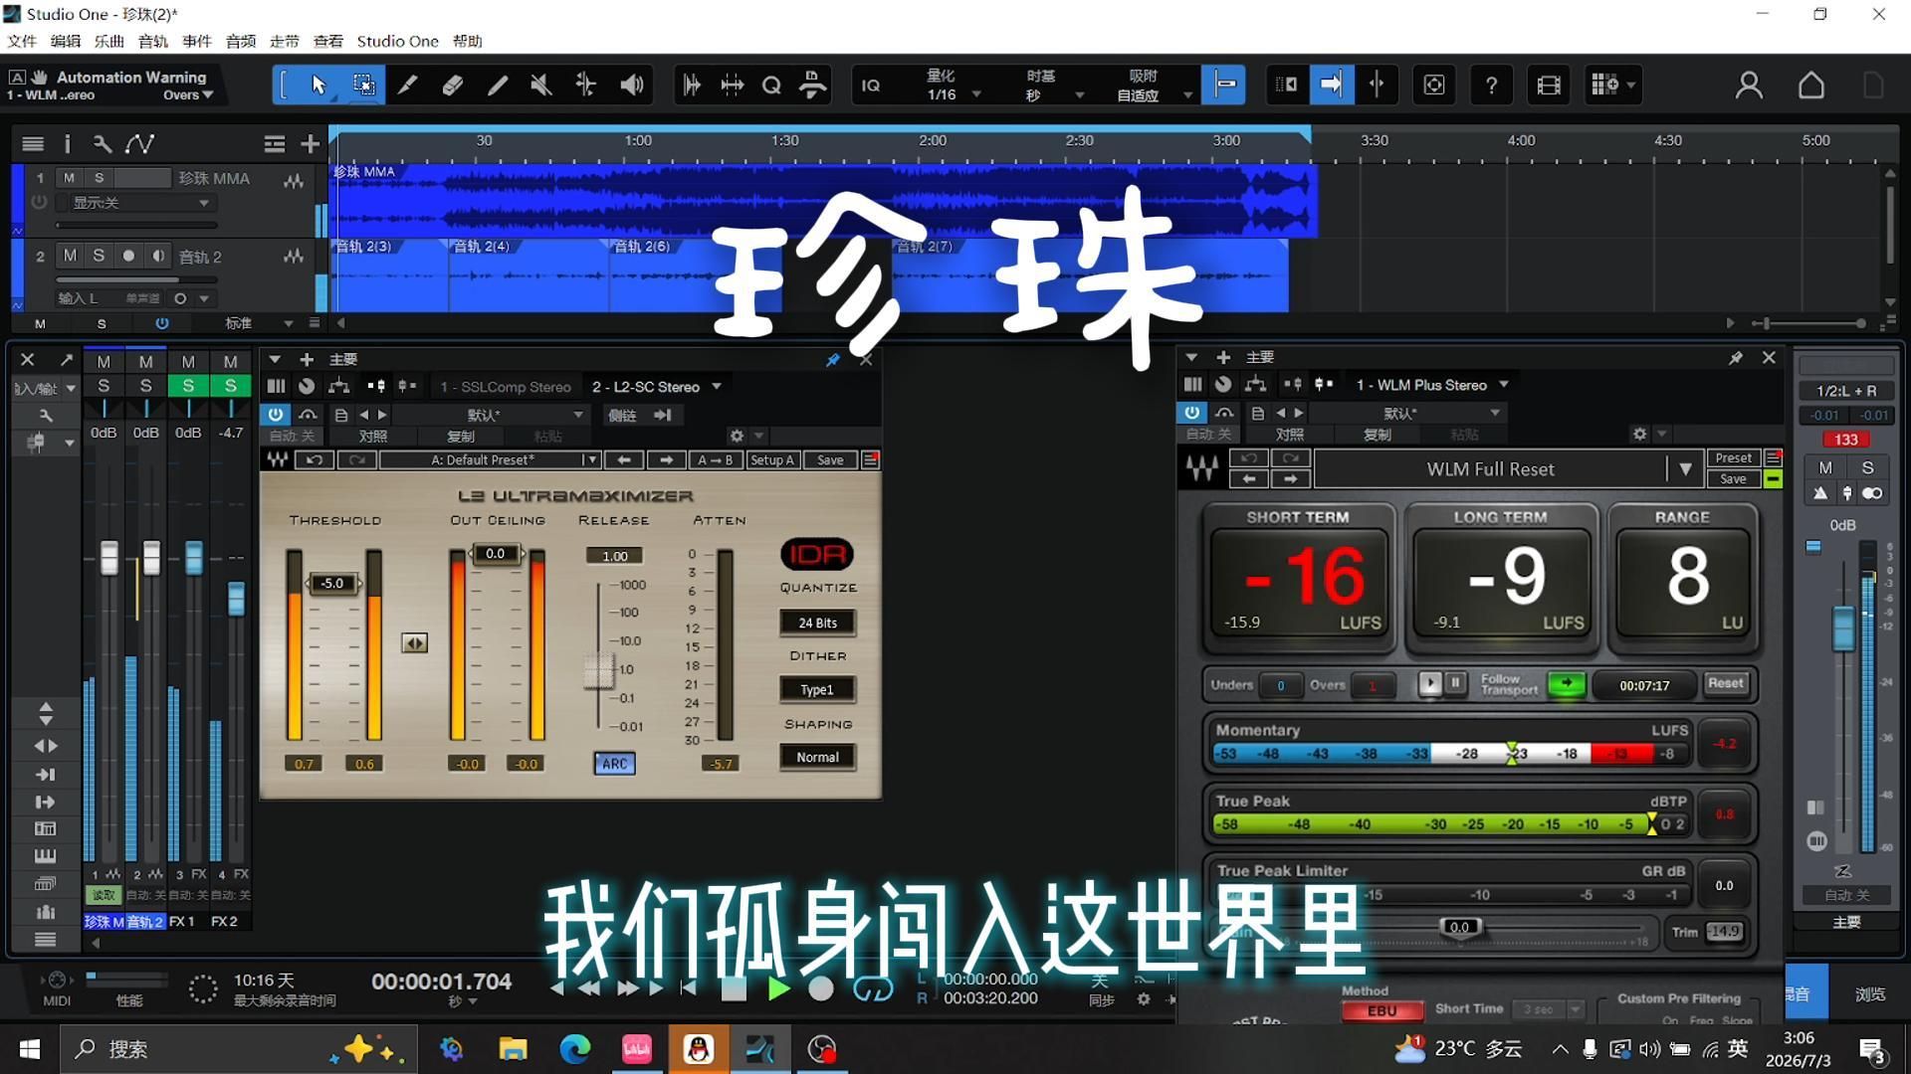Open the user account icon
The width and height of the screenshot is (1911, 1074).
coord(1749,86)
